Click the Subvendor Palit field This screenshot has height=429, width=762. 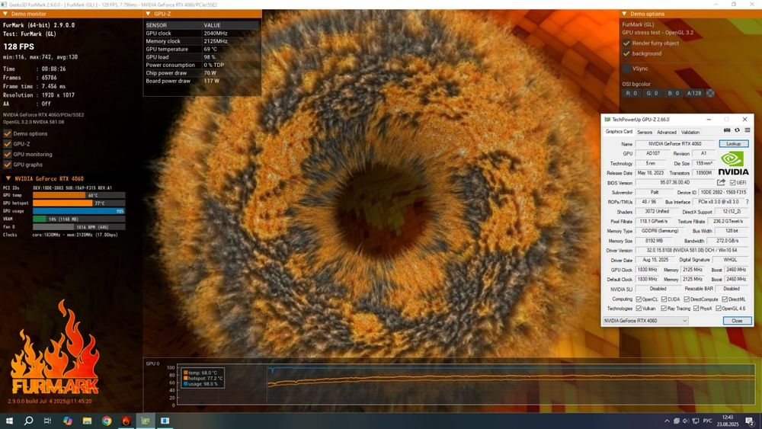(654, 192)
